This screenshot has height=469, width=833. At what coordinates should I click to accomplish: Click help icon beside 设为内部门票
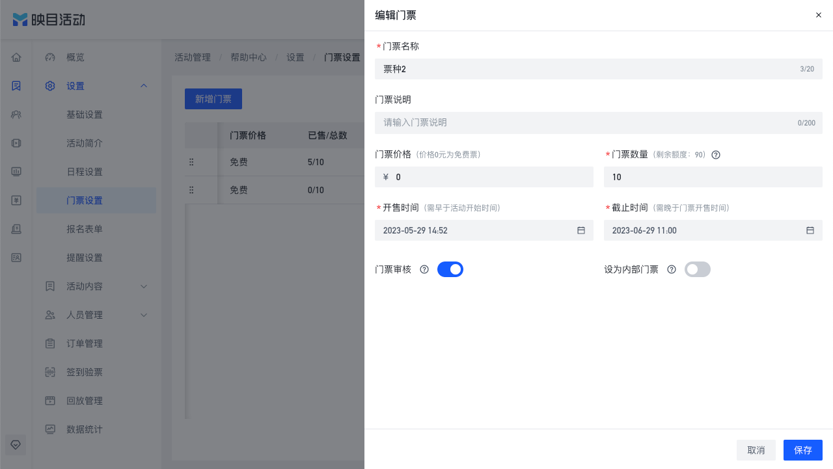[x=672, y=269]
